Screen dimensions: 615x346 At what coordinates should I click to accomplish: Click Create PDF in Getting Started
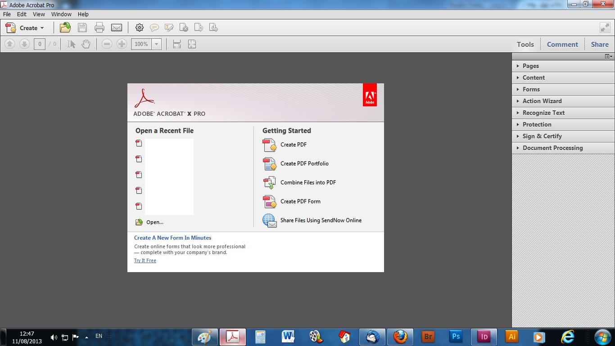click(285, 145)
